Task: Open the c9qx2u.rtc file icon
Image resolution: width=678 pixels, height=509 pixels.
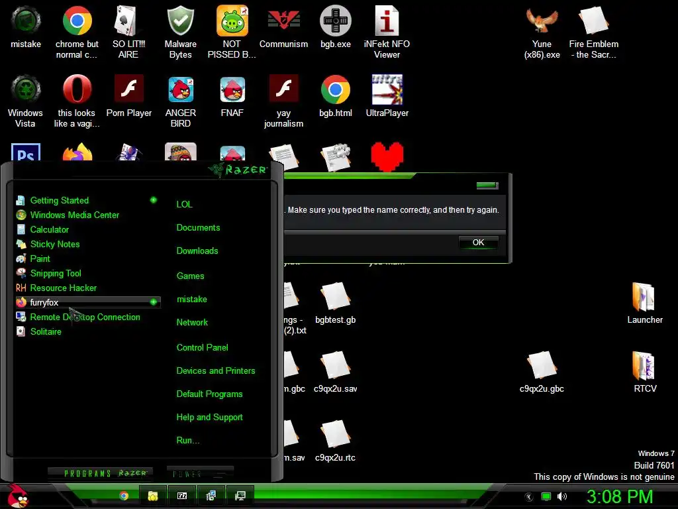Action: (335, 435)
